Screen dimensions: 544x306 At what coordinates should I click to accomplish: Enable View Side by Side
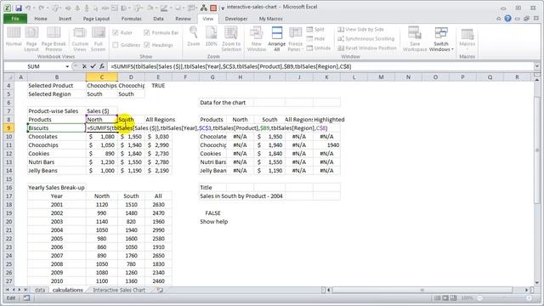click(360, 30)
